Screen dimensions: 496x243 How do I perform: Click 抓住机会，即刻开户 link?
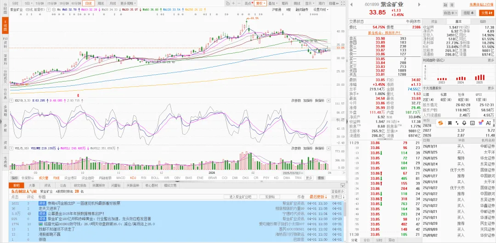pyautogui.click(x=384, y=33)
